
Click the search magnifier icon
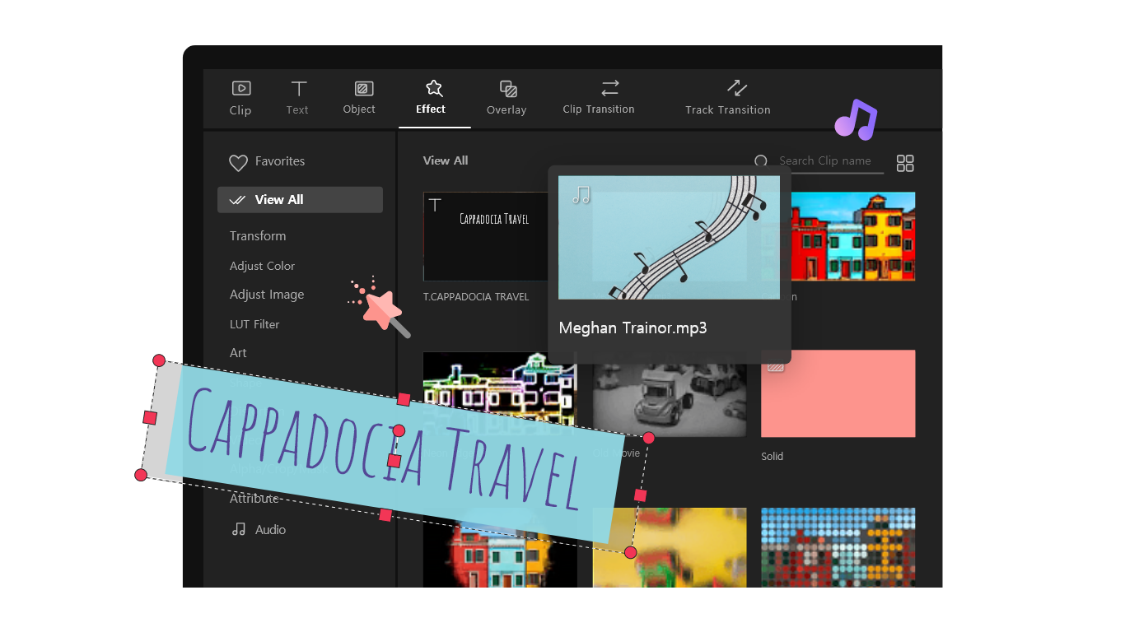click(761, 162)
